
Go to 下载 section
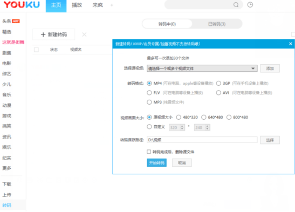(7, 184)
